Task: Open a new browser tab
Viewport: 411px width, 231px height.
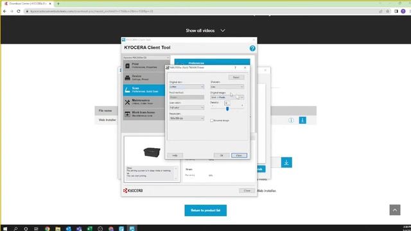Action: pyautogui.click(x=58, y=4)
